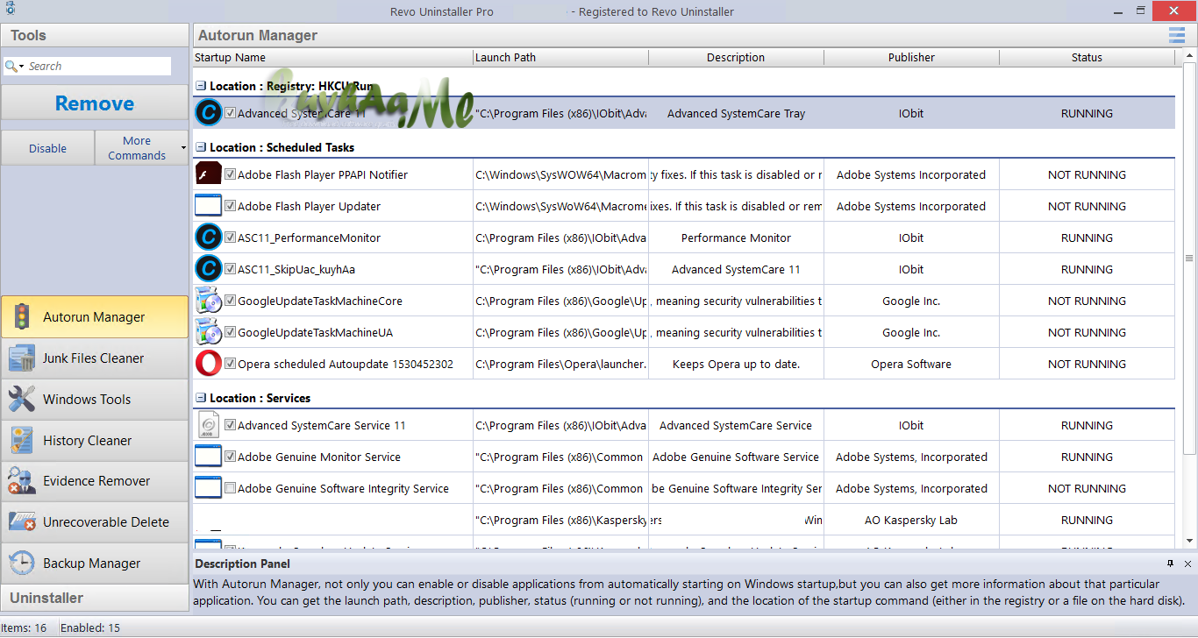Disable GoogleUpdateTaskMachineUA checkbox
1198x638 pixels.
(230, 332)
